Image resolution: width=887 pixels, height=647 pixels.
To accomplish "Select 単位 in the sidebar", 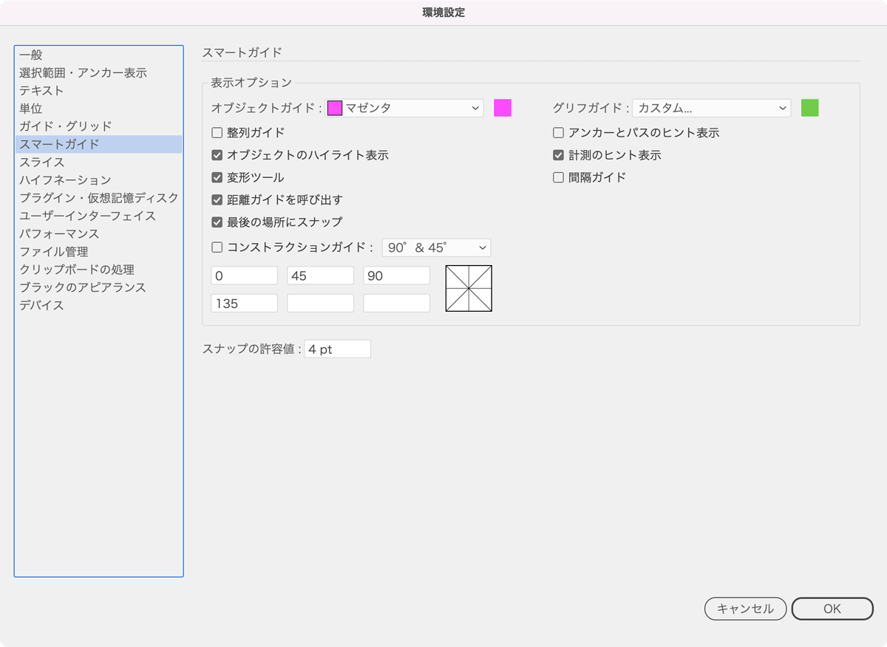I will click(x=98, y=109).
